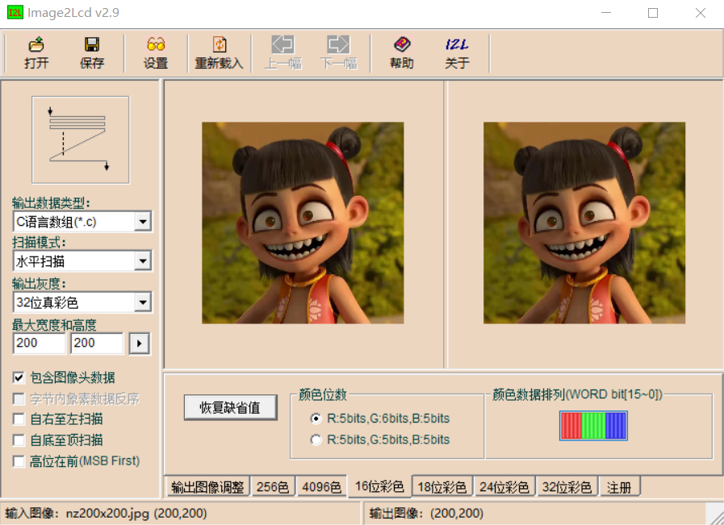
Task: Open the 输出灰度 dropdown showing 32位真彩色
Action: (x=143, y=302)
